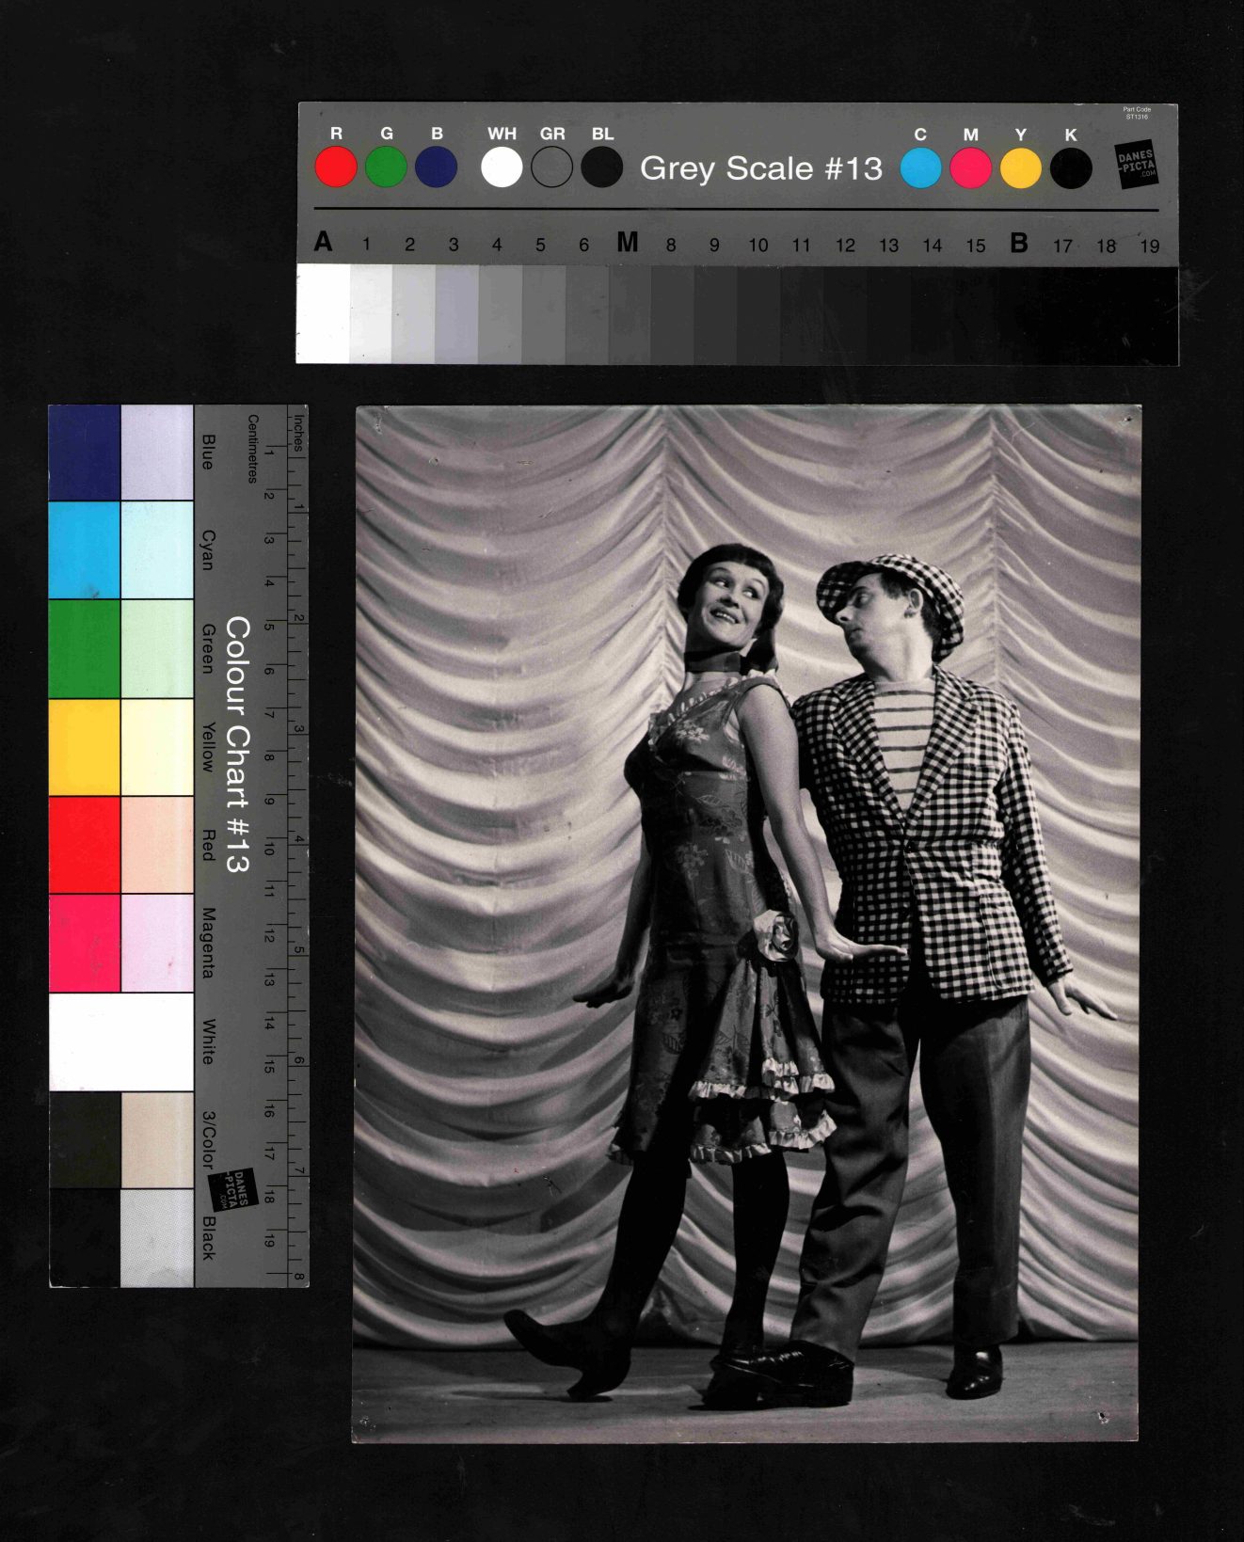Viewport: 1244px width, 1542px height.
Task: Select the saturated yellow patch on colour chart
Action: [85, 747]
